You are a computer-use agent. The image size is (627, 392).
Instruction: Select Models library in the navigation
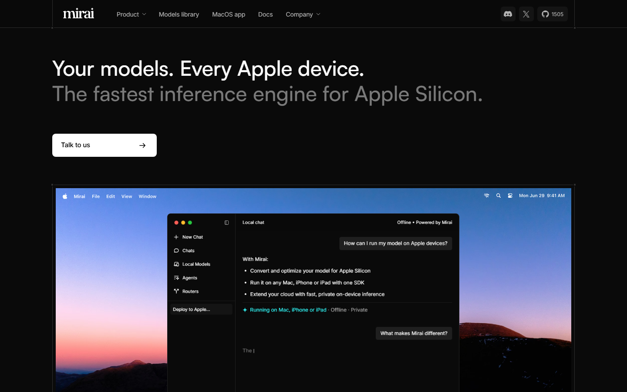coord(179,14)
